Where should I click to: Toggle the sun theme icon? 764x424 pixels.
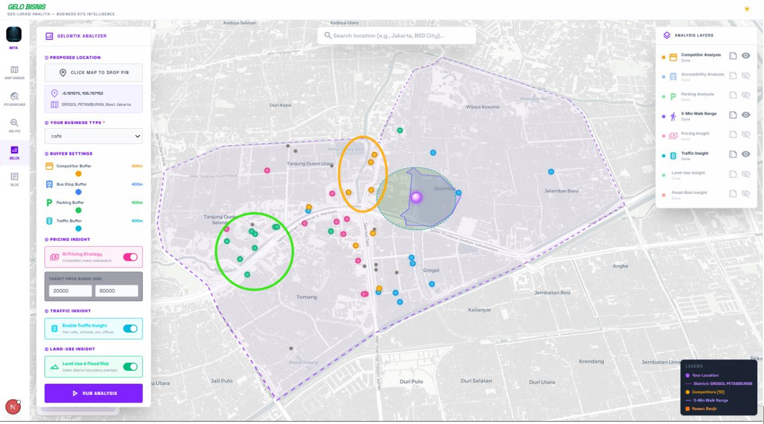pyautogui.click(x=746, y=9)
